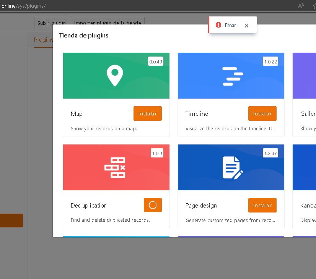Switch to the Plugins tab
Viewport: 316px width, 279px height.
(x=43, y=40)
